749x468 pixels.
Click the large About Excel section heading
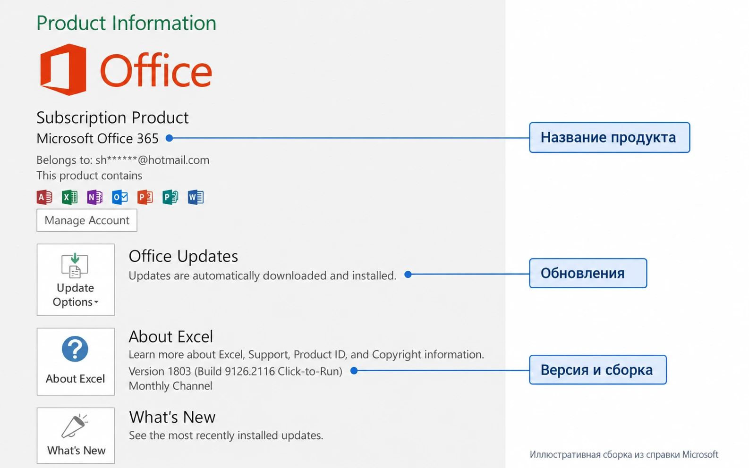coord(171,336)
